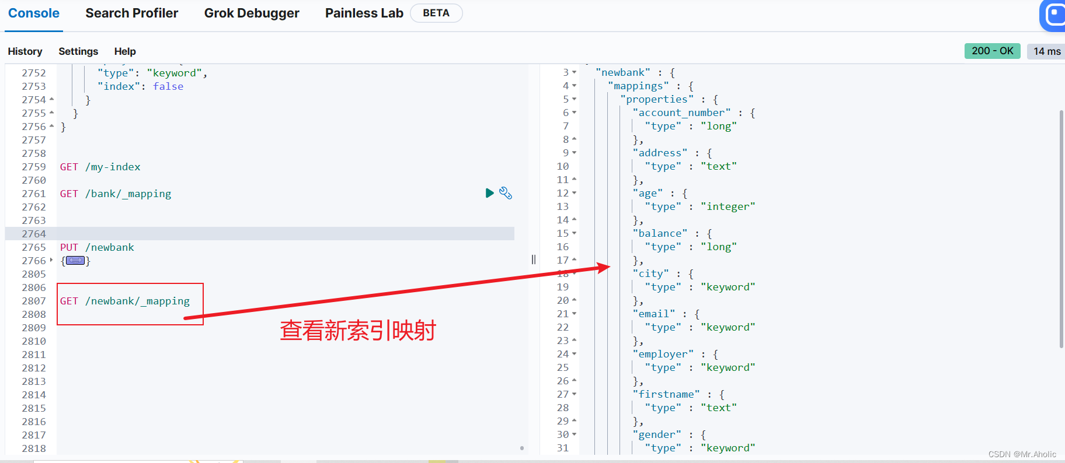Click the 14 ms response time badge
The height and width of the screenshot is (463, 1065).
click(x=1046, y=51)
